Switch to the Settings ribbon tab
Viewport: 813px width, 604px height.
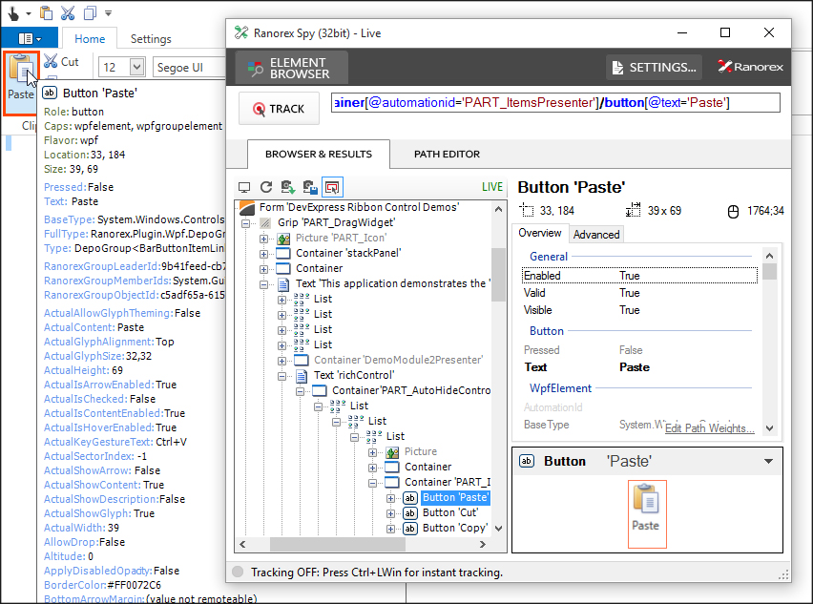(151, 39)
